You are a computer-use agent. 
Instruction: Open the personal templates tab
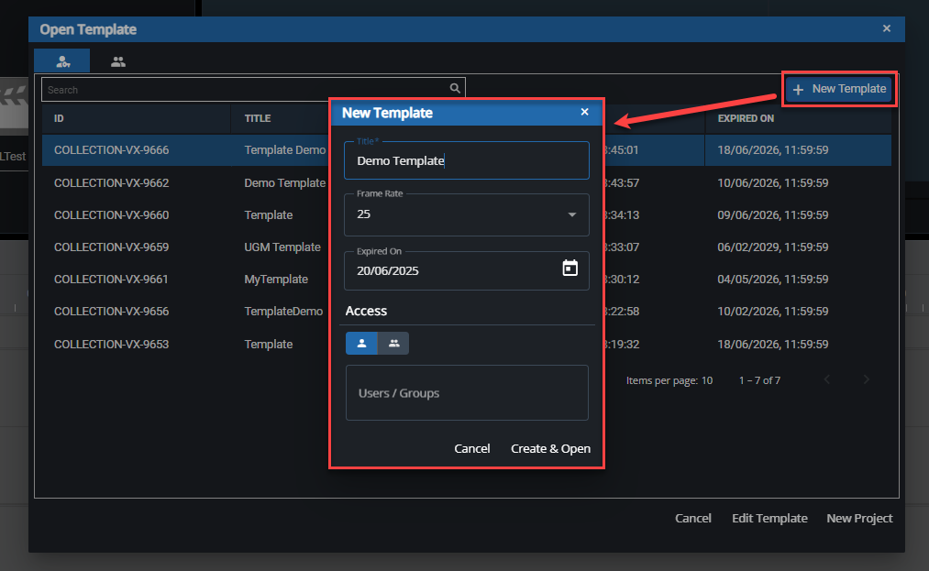pyautogui.click(x=62, y=61)
